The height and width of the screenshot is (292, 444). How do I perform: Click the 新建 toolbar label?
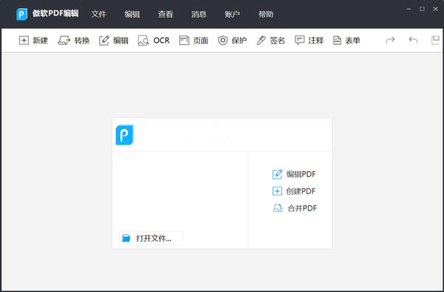coord(40,41)
